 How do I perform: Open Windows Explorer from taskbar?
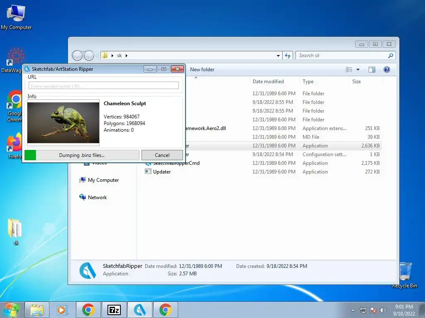37,310
